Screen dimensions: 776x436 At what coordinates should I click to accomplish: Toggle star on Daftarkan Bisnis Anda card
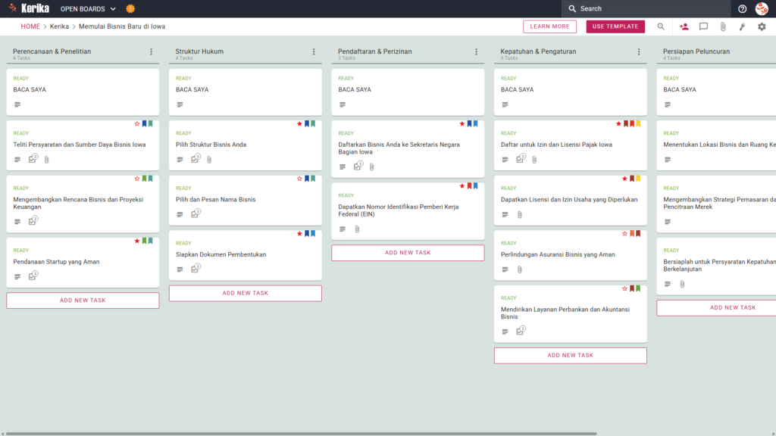pyautogui.click(x=462, y=123)
